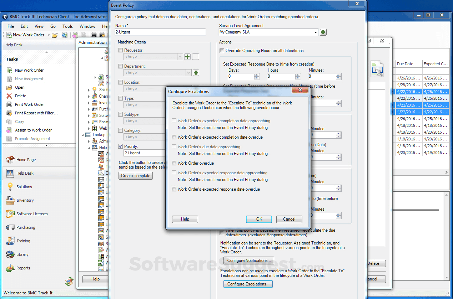Open the Service Level Agreement dropdown
Image resolution: width=453 pixels, height=299 pixels.
tap(316, 32)
